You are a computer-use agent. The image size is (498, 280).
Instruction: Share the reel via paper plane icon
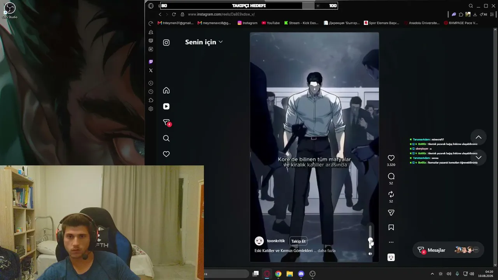pos(391,213)
